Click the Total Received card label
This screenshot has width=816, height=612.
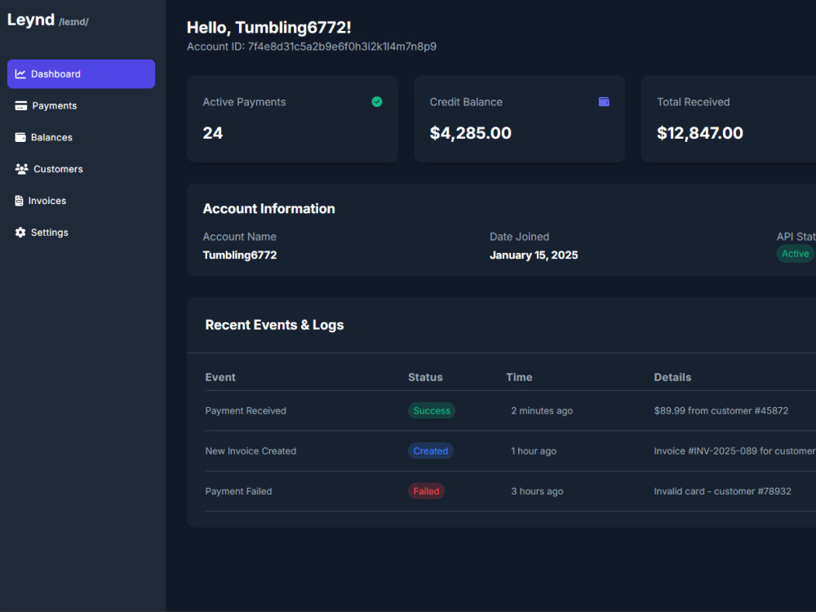click(x=693, y=103)
